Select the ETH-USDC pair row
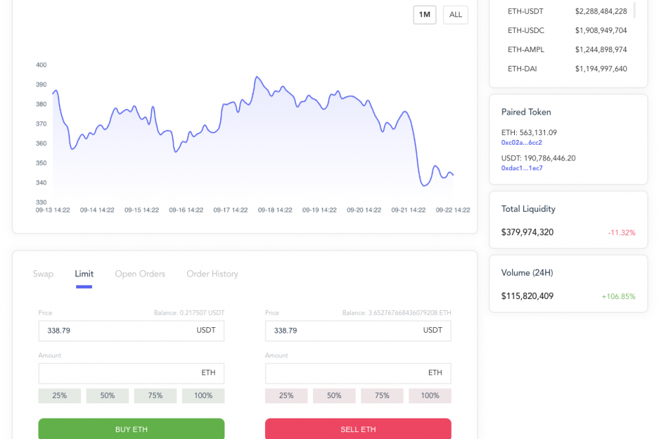The image size is (659, 439). click(567, 31)
